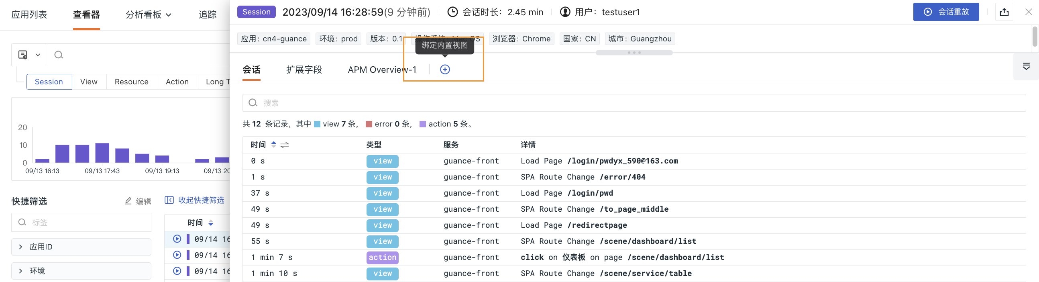
Task: Click the time format switch icon beside 时间
Action: click(x=284, y=145)
